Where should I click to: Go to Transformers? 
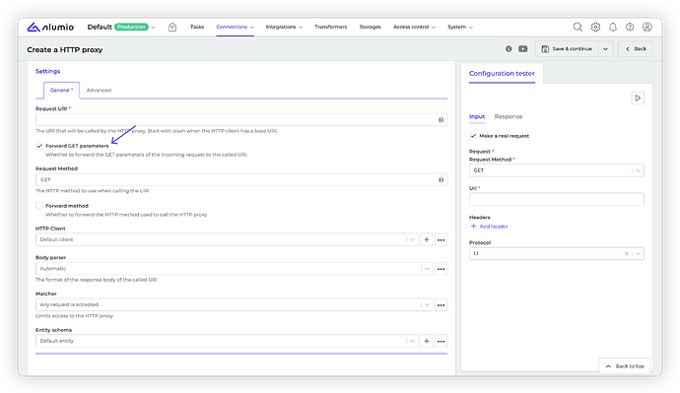click(331, 27)
